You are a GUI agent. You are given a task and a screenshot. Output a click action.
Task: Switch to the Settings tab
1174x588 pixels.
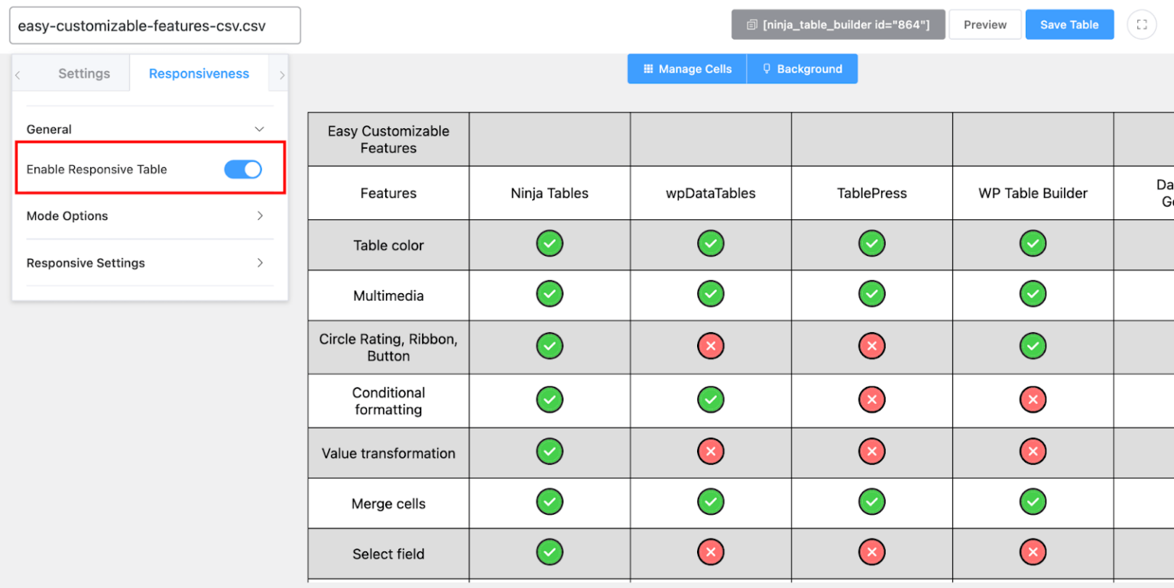click(x=84, y=73)
